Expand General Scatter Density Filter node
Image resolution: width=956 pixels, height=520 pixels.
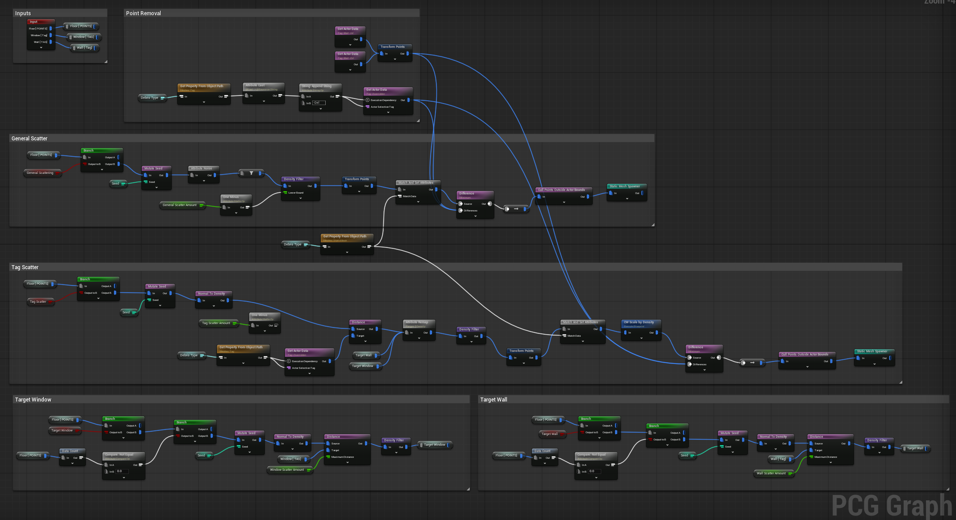[301, 198]
